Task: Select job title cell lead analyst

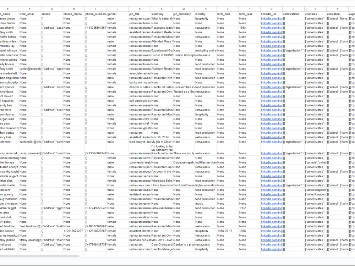Action: (x=140, y=142)
